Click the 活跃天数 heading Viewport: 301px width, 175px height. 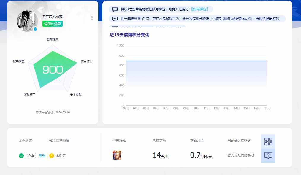[159, 141]
